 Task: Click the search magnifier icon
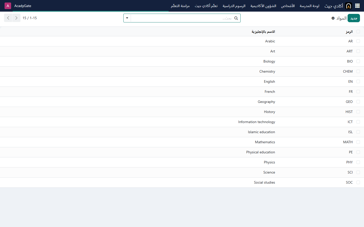click(x=236, y=18)
